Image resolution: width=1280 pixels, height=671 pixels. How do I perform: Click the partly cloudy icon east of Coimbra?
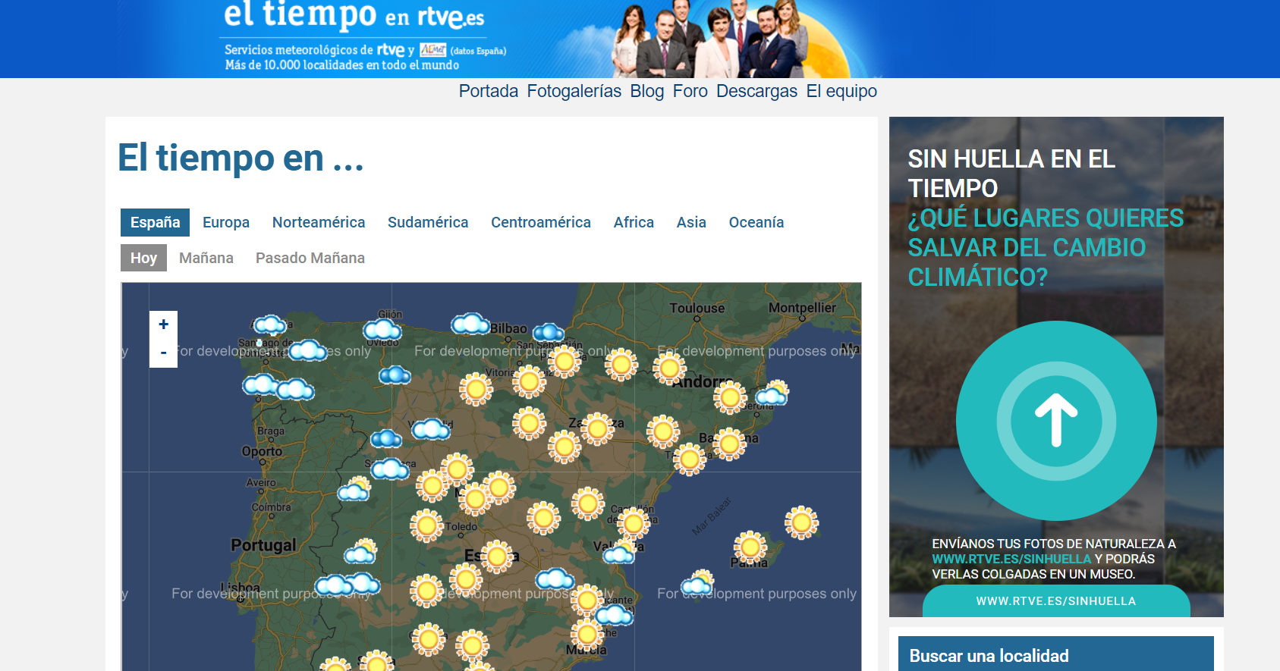354,490
